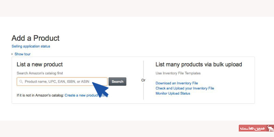274x137 pixels.
Task: Open Check and Upload your Inventory File
Action: (185, 88)
